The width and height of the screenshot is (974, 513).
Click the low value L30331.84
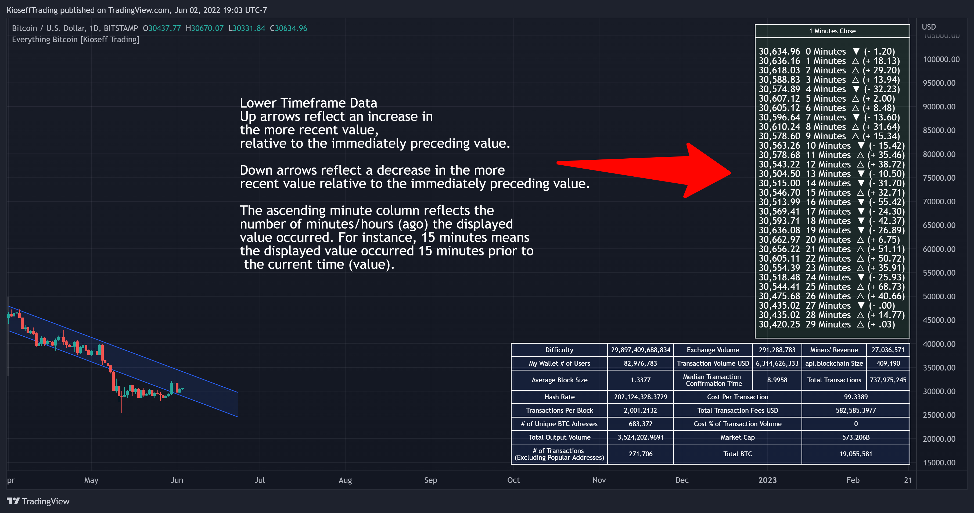pos(247,28)
